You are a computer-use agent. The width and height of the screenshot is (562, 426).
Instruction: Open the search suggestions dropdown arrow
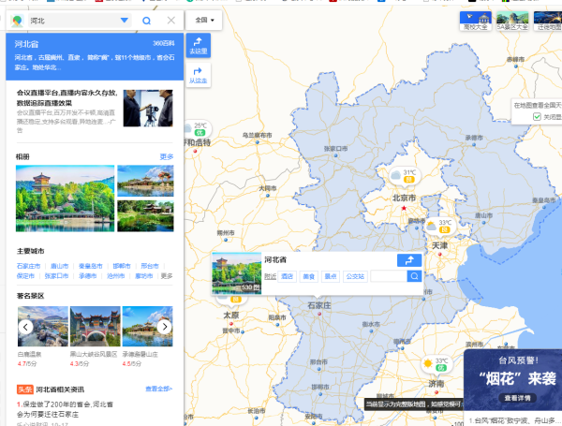125,20
